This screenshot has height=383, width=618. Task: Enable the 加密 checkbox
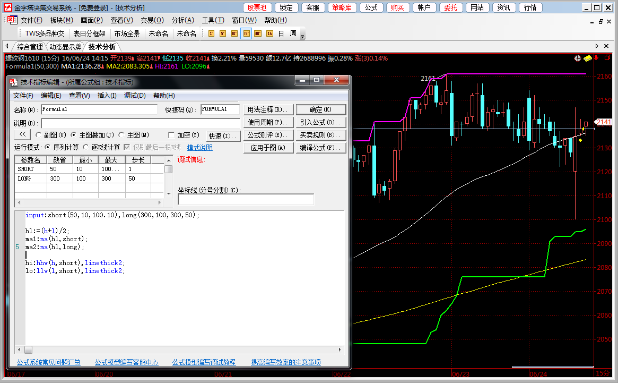point(171,135)
